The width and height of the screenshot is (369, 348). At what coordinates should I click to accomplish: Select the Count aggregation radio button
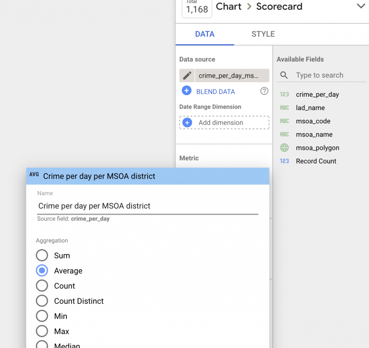pos(42,286)
